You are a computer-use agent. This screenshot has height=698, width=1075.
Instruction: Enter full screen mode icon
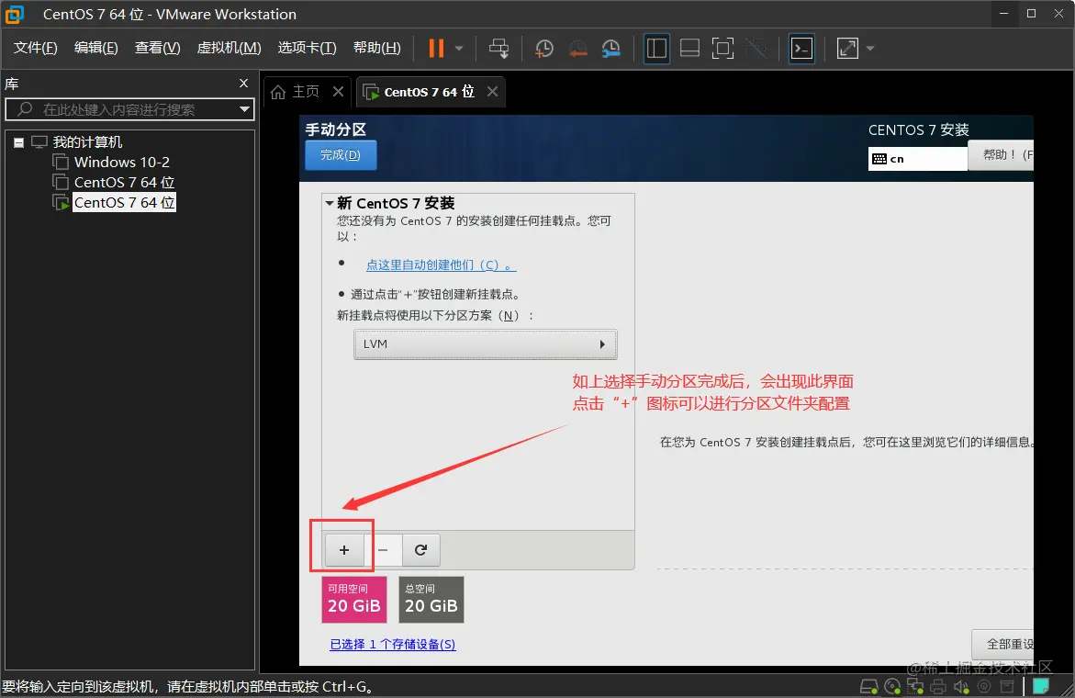[722, 48]
